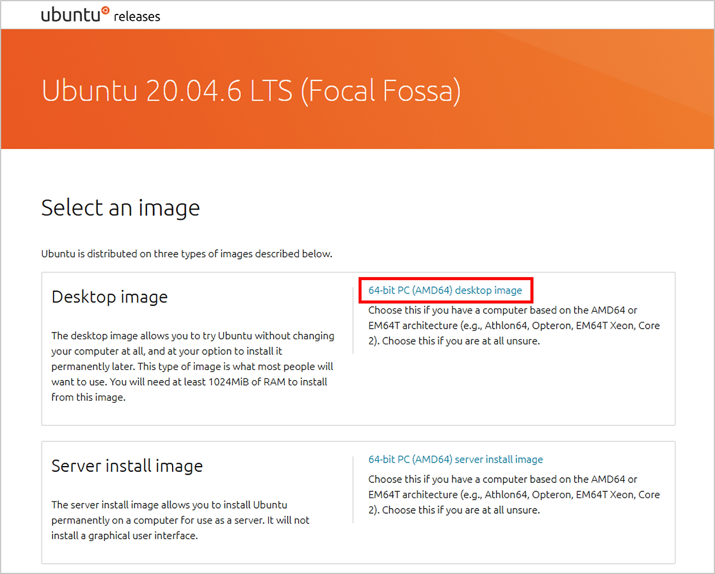Click the 'Select an image' heading
Viewport: 715px width, 574px height.
tap(120, 207)
